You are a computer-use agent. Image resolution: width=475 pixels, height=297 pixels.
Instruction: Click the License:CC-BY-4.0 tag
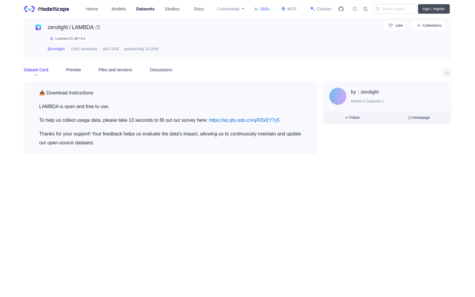tap(67, 39)
